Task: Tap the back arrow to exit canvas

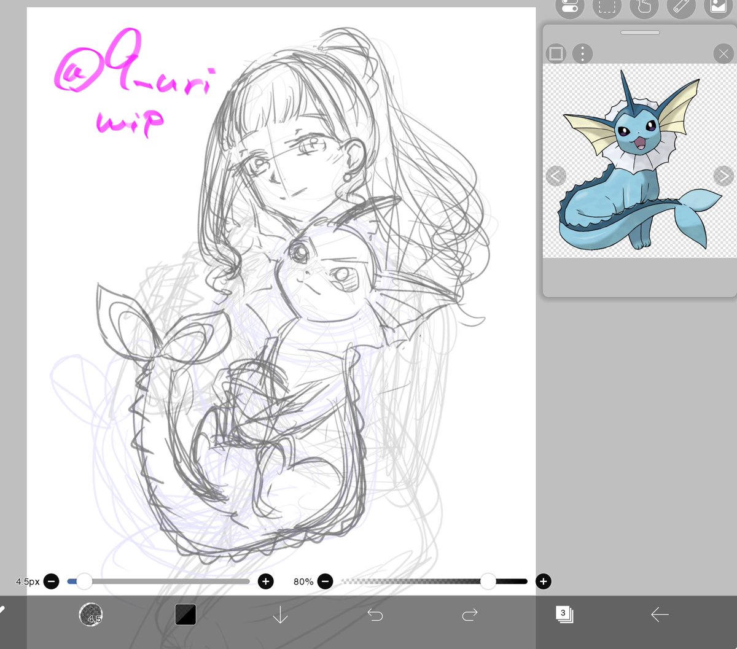Action: pos(659,614)
